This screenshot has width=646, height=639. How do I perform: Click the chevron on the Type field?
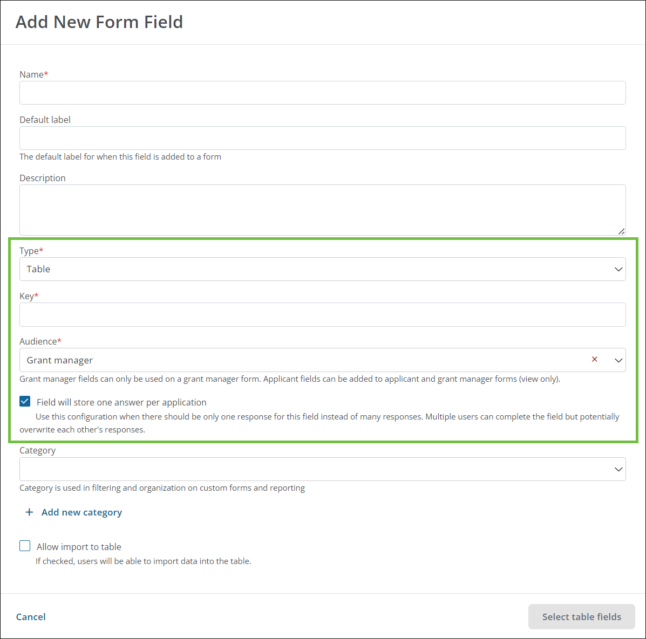tap(618, 269)
